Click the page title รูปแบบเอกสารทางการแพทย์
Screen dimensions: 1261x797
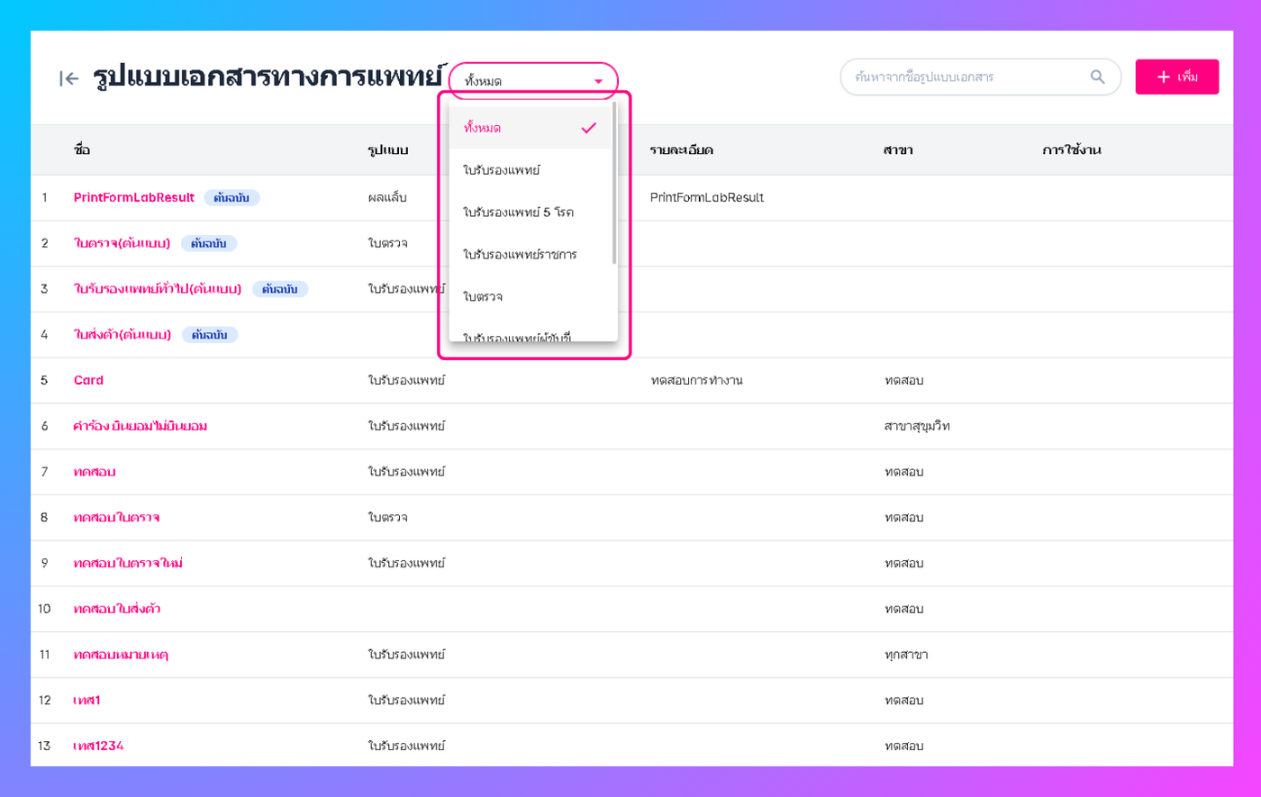tap(268, 77)
